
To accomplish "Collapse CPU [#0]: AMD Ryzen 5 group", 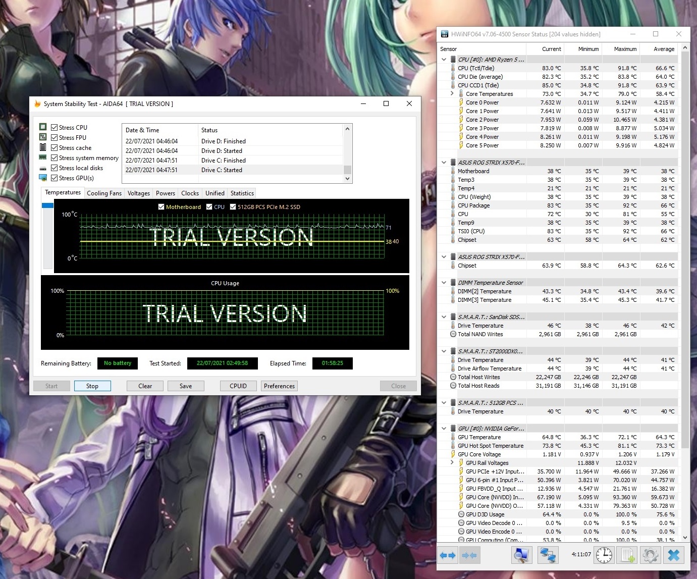I will [x=444, y=60].
